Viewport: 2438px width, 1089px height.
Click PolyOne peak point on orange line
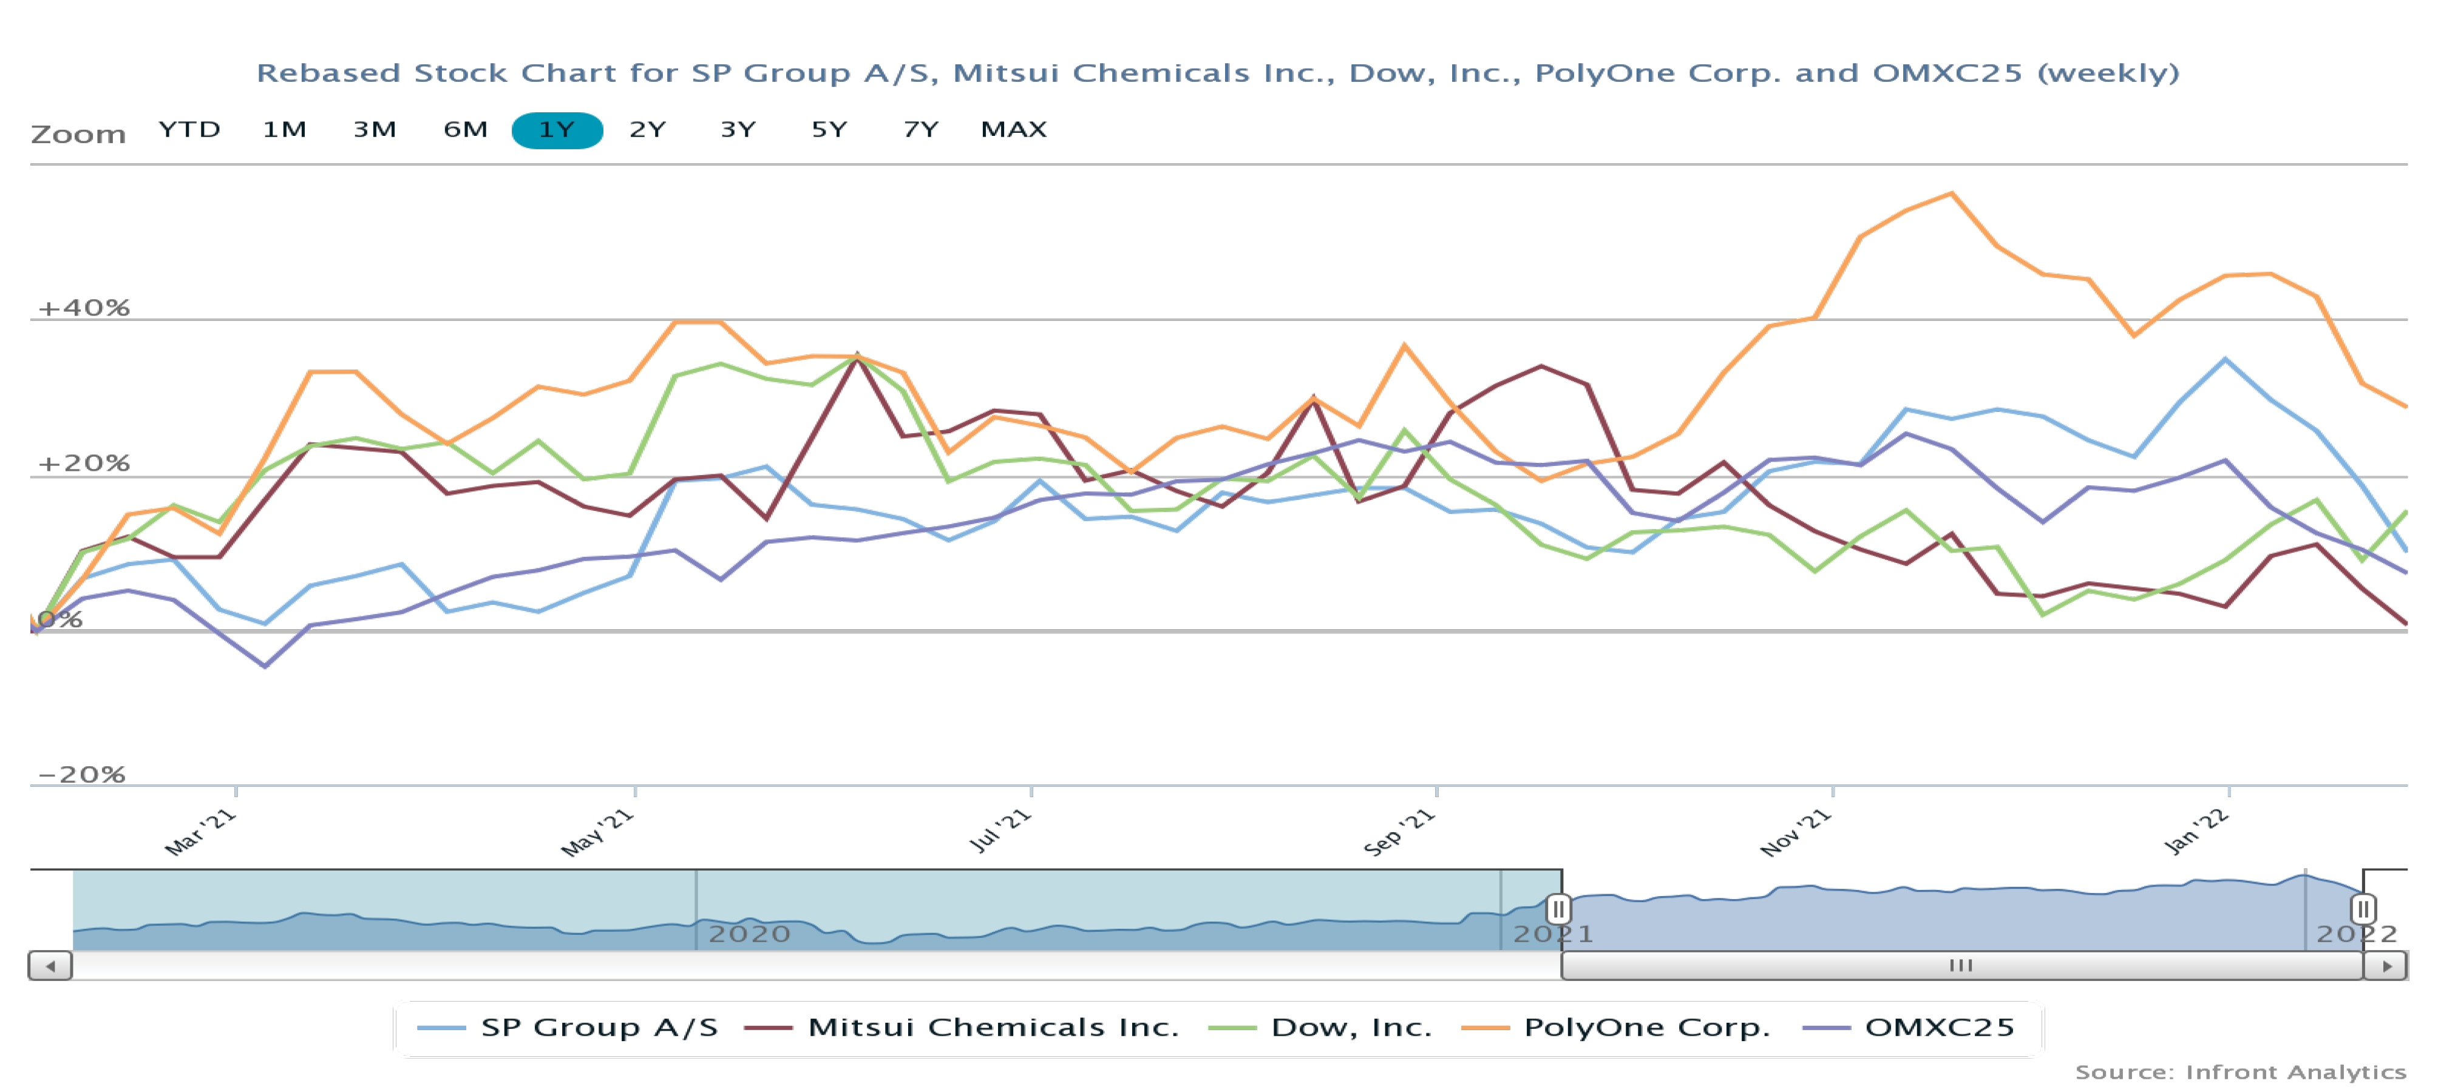point(1952,194)
